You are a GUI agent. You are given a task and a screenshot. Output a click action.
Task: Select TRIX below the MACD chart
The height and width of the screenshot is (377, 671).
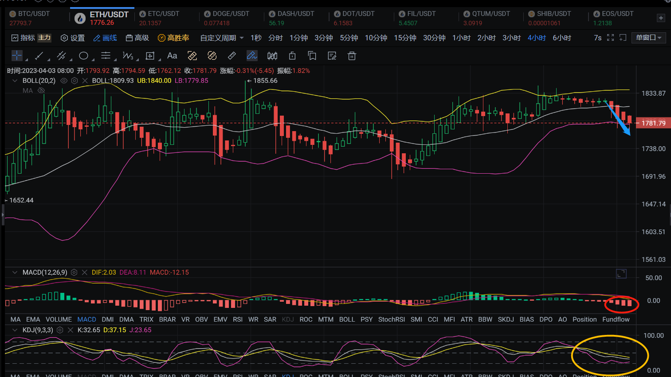point(146,319)
